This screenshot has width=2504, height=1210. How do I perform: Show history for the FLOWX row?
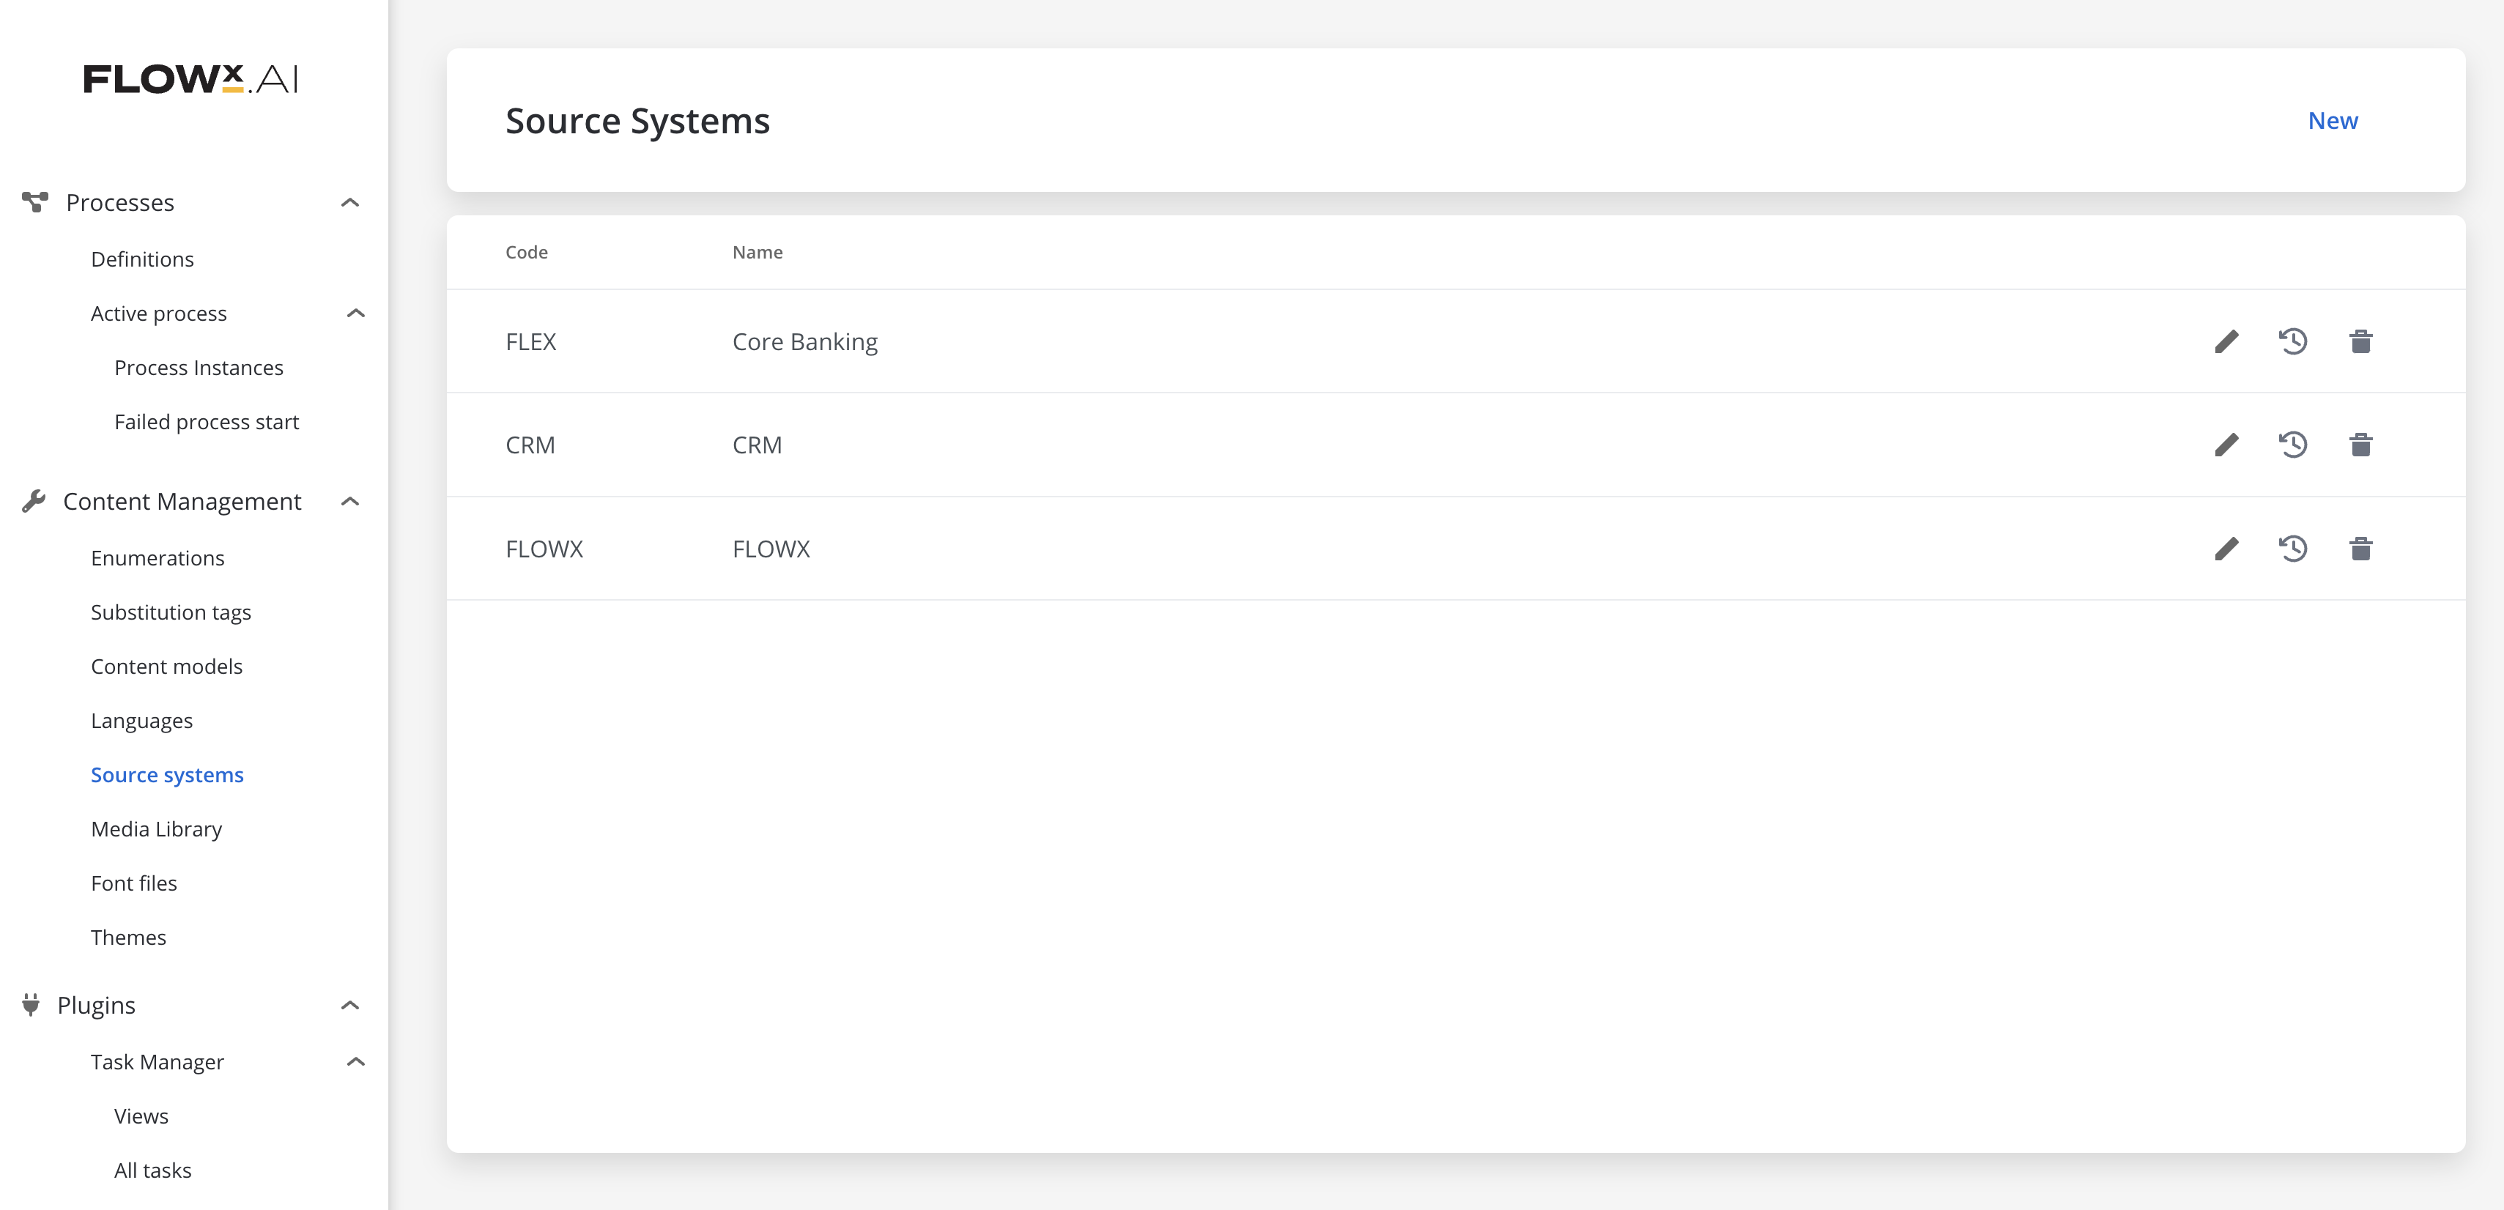pyautogui.click(x=2293, y=549)
